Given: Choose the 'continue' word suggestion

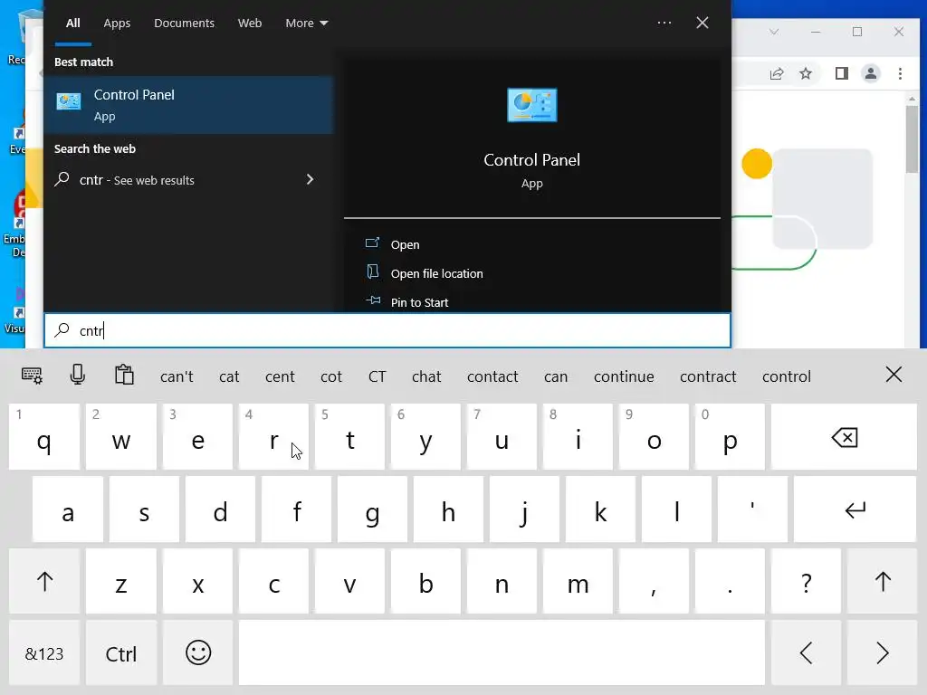Looking at the screenshot, I should pyautogui.click(x=624, y=376).
